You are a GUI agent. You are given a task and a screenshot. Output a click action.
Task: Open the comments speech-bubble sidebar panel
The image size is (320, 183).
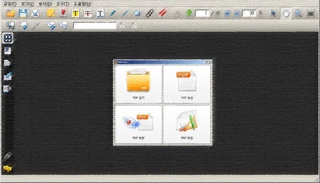tap(8, 169)
